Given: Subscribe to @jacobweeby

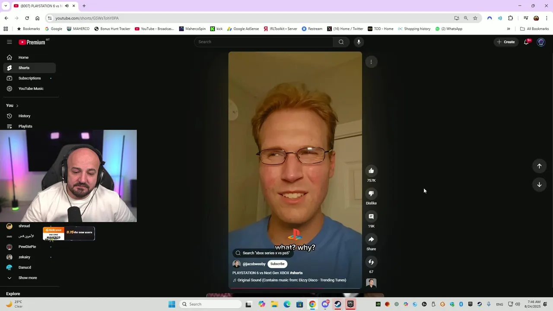Looking at the screenshot, I should coord(277,264).
